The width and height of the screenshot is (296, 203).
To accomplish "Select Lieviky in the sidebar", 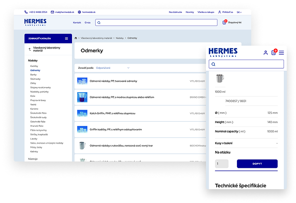I will point(34,139).
